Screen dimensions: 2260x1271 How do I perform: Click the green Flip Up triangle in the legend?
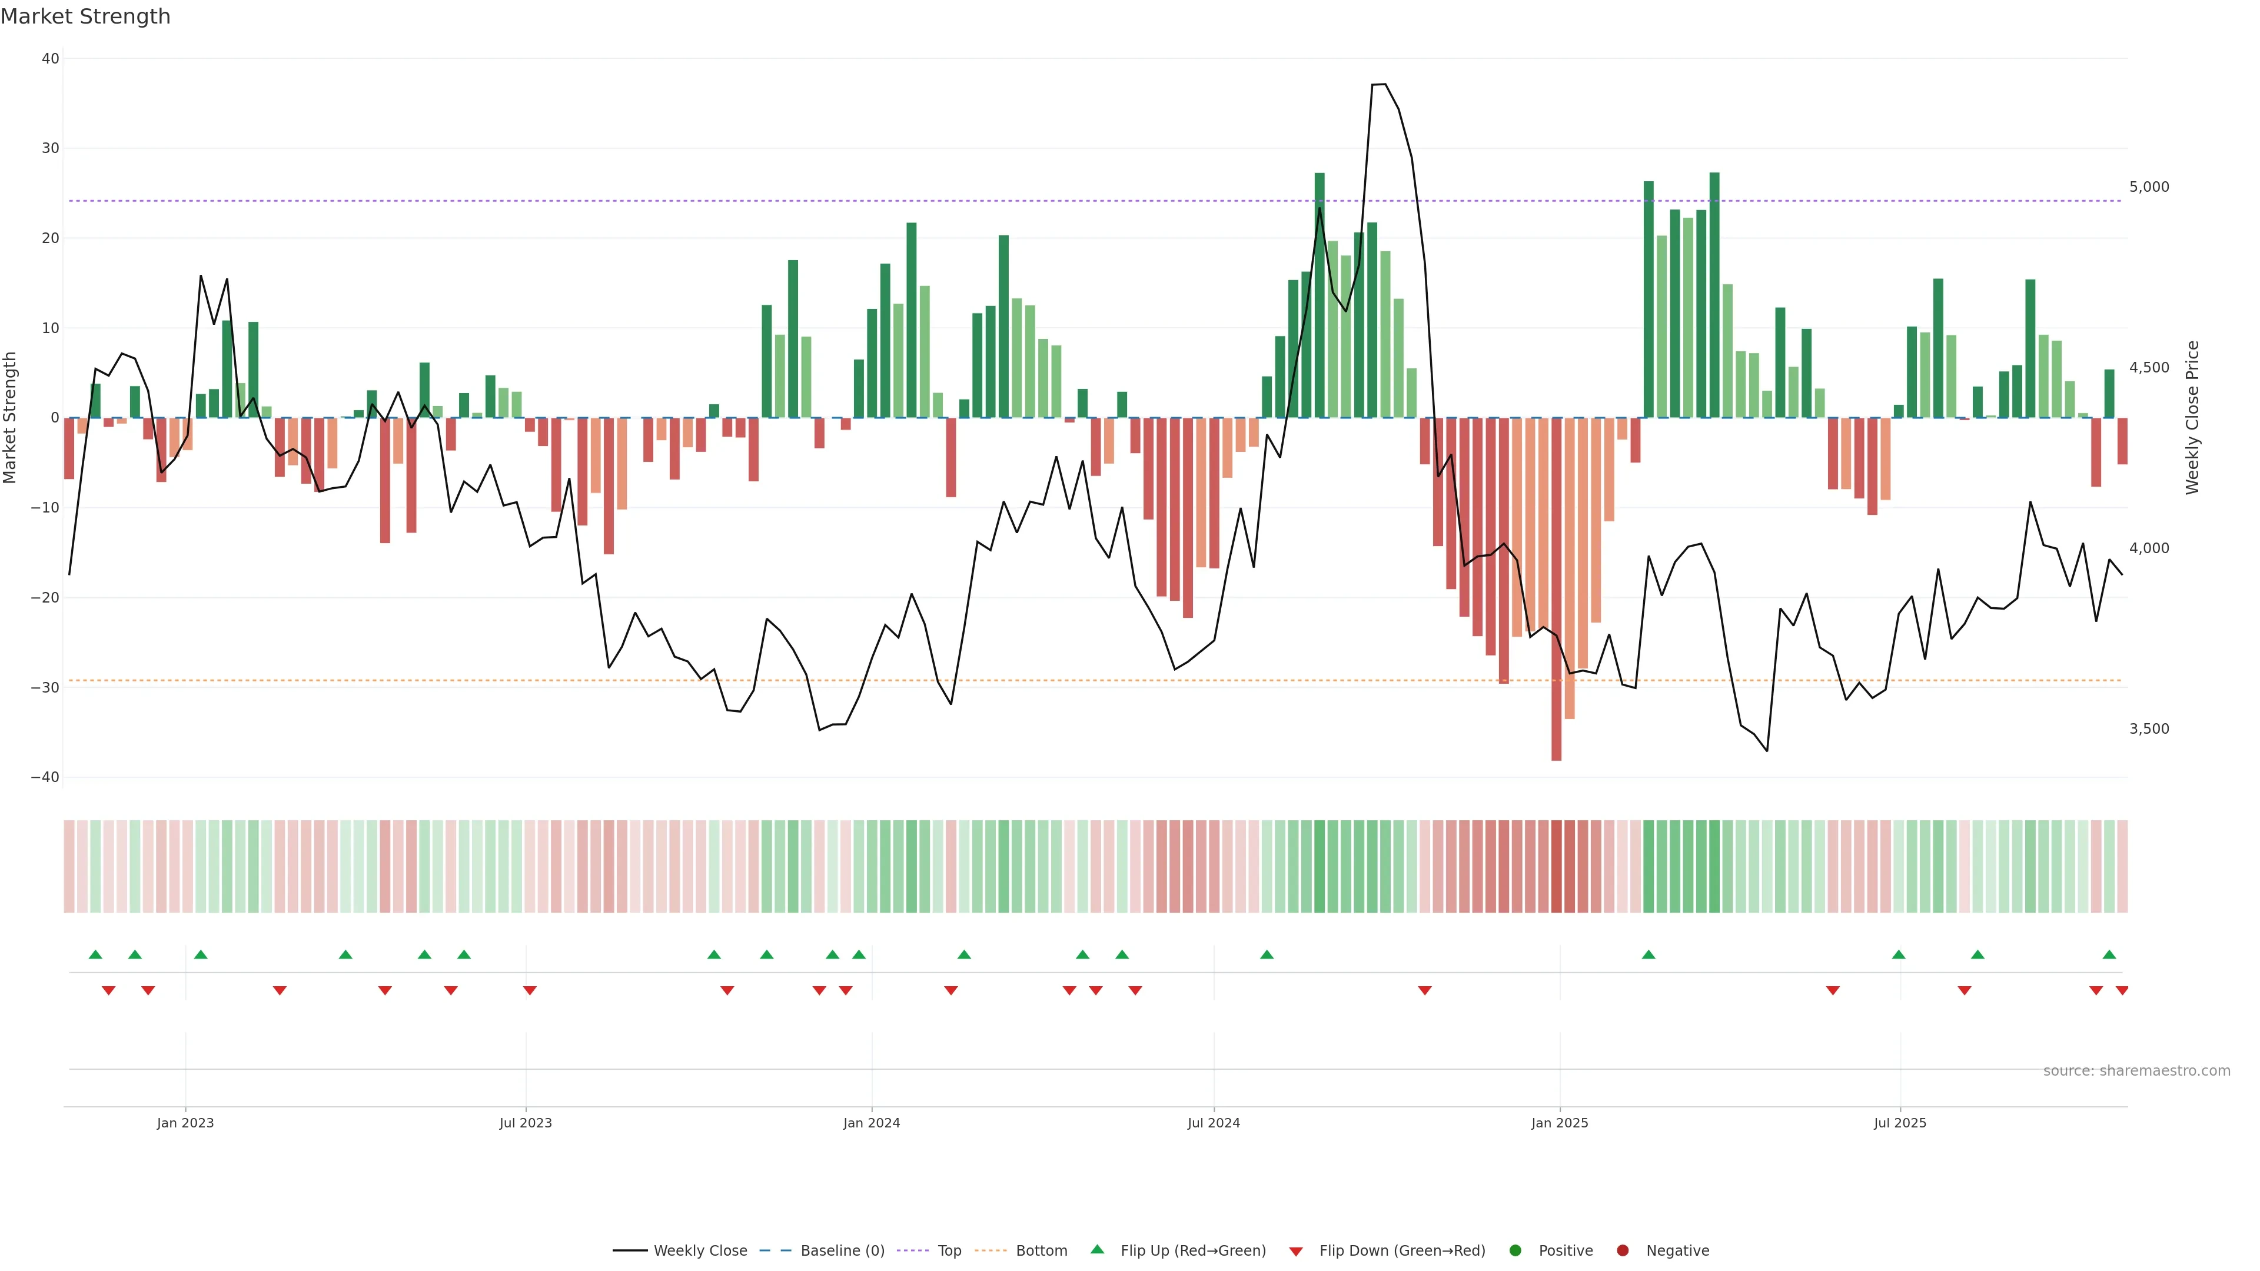(1096, 1249)
